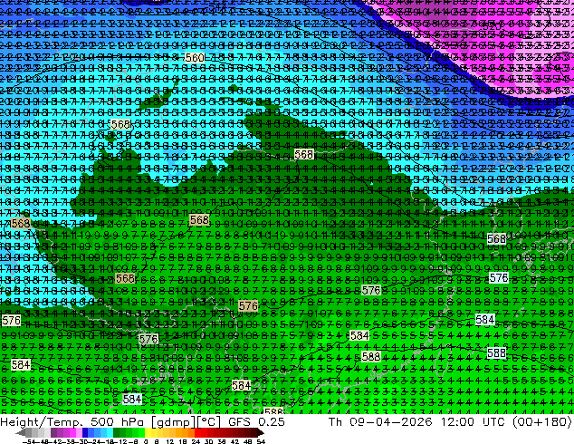This screenshot has height=444, width=574.
Task: Click the bright red legend swatch at 24
Action: tap(197, 432)
